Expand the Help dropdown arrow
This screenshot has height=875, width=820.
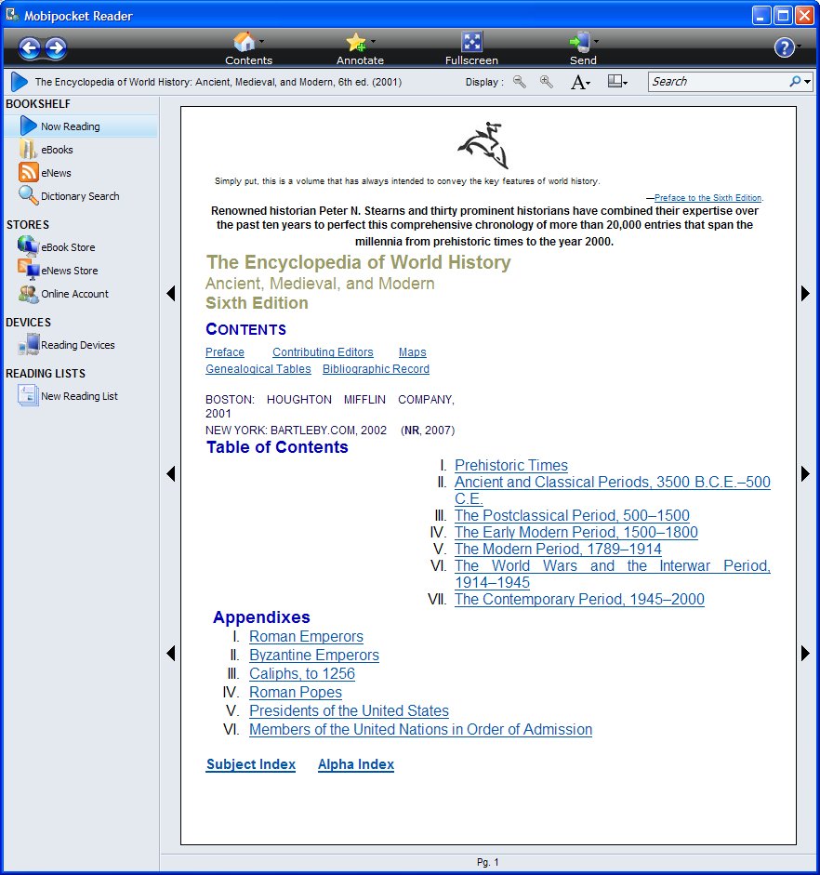pos(799,46)
